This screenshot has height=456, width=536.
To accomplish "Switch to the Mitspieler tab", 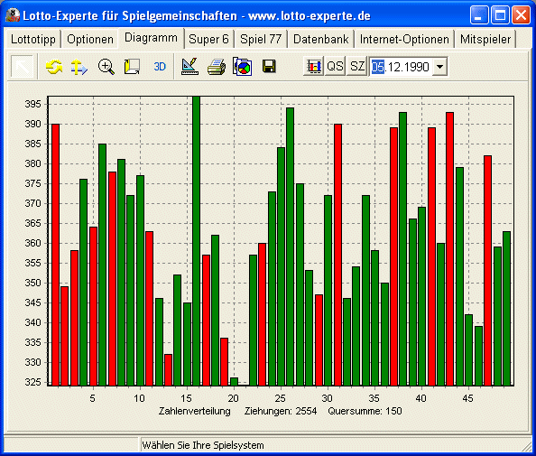I will click(x=485, y=40).
